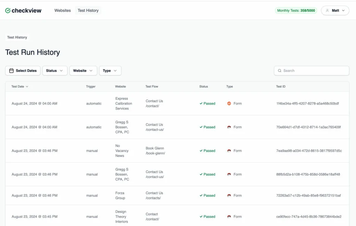Viewport: 356px width, 226px height.
Task: Sort by the Test Date column
Action: tap(20, 87)
